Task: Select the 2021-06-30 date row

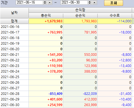Action: tap(14, 105)
